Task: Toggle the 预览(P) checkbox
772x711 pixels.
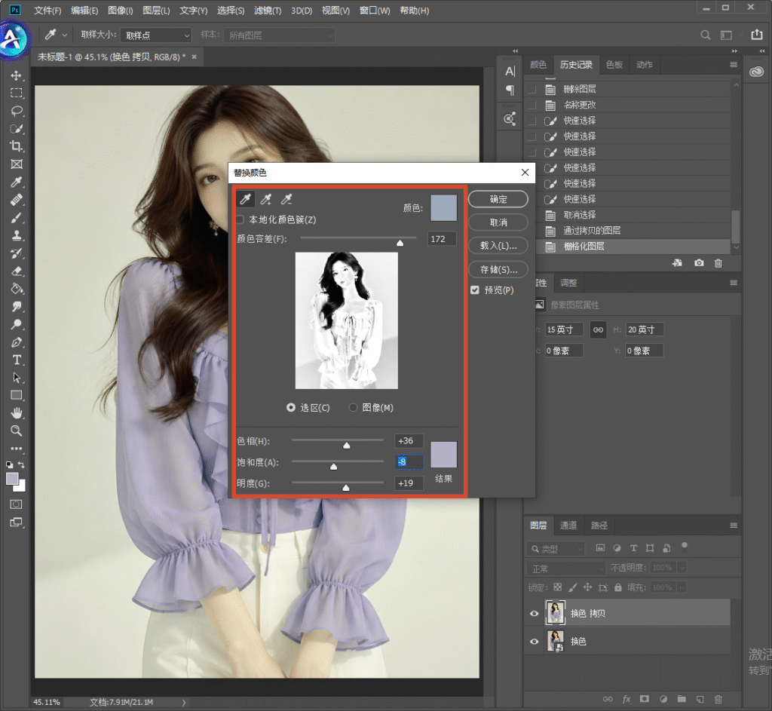Action: 475,290
